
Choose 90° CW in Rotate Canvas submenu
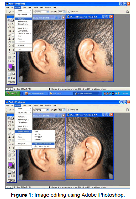coord(43,134)
